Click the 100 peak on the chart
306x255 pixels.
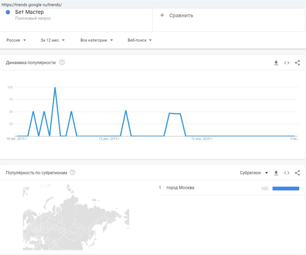pyautogui.click(x=55, y=88)
